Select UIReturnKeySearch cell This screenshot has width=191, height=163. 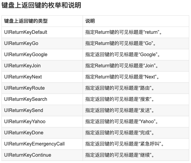click(42, 99)
